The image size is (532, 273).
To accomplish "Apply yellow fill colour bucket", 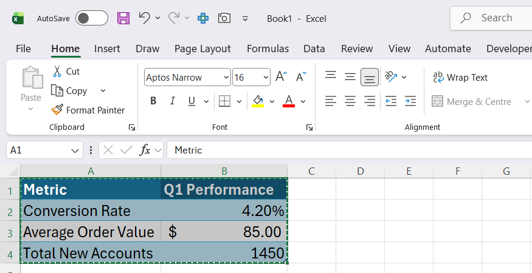I will coord(258,101).
